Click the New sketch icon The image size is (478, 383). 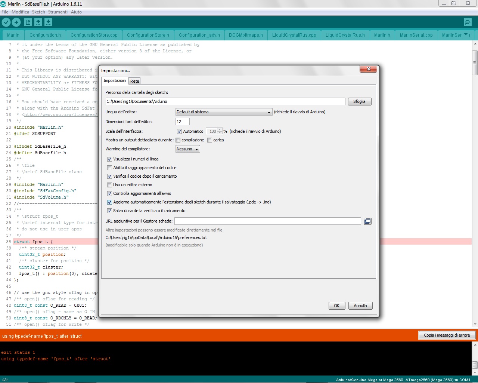28,22
